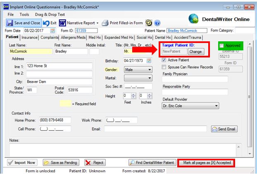Click the First Name field

pyautogui.click(x=71, y=51)
